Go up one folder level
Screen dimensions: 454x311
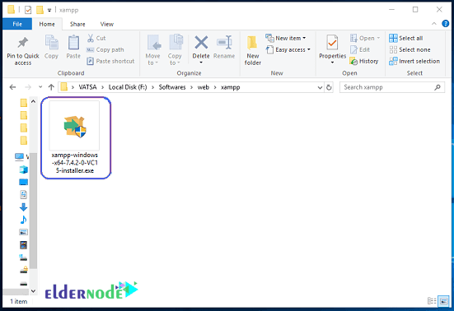pyautogui.click(x=51, y=87)
